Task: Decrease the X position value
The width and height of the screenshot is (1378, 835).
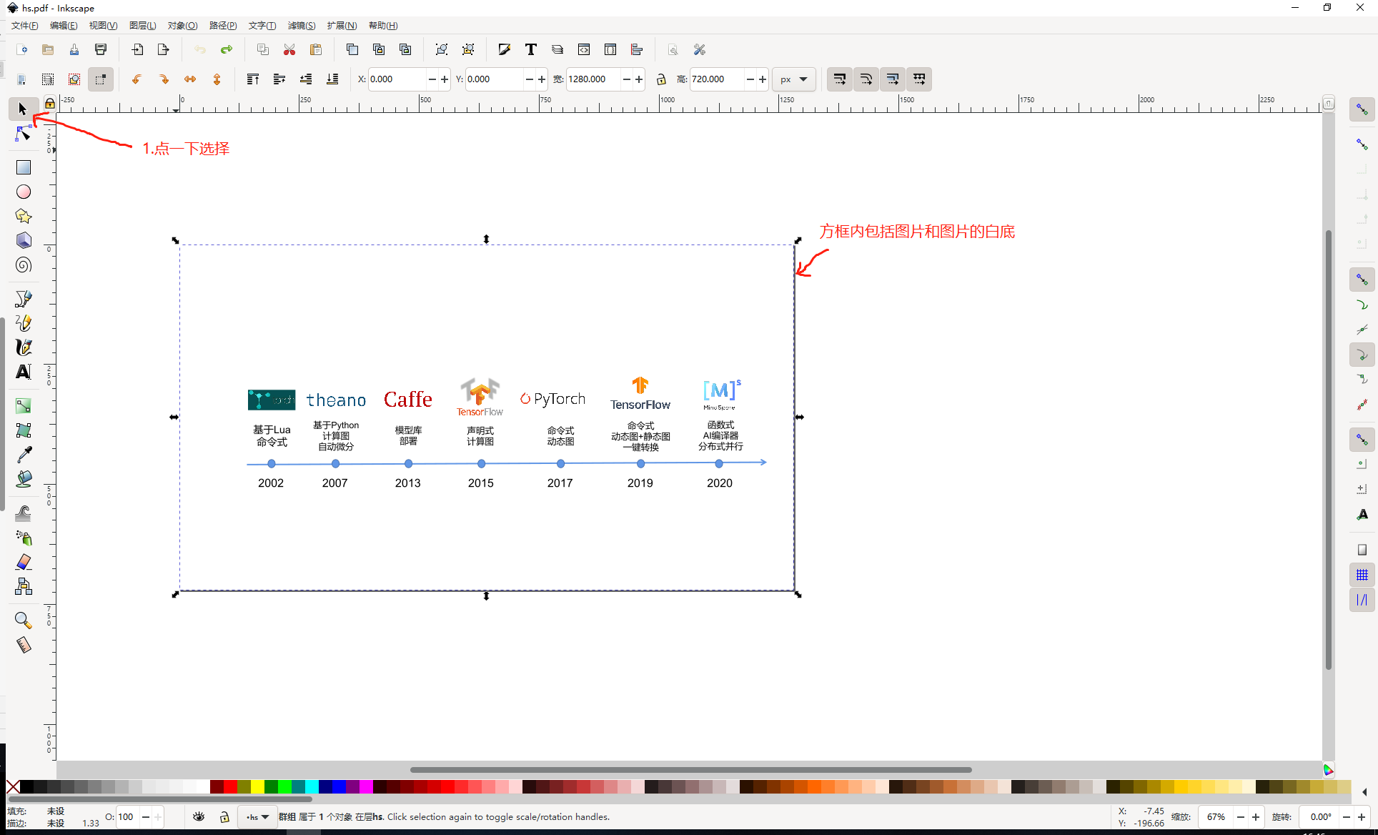Action: point(432,79)
